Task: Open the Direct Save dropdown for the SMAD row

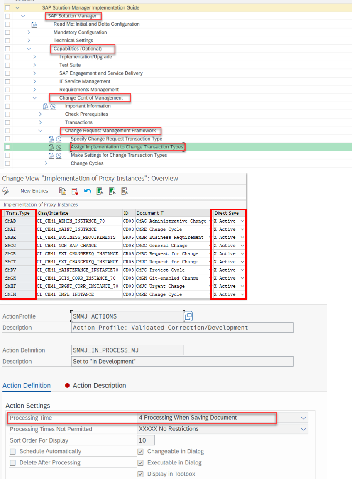Action: tap(242, 221)
